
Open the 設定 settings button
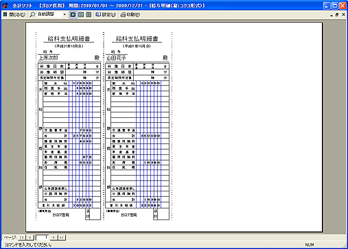tap(106, 14)
